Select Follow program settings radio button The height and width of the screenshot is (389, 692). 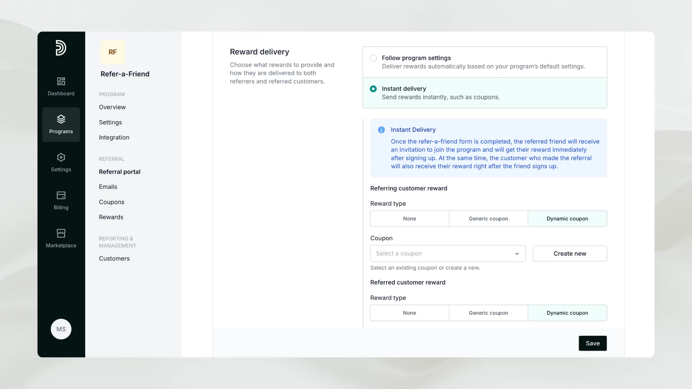(x=373, y=58)
